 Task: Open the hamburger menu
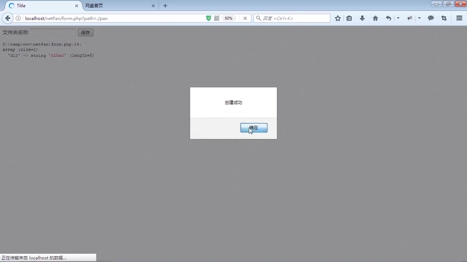(459, 18)
